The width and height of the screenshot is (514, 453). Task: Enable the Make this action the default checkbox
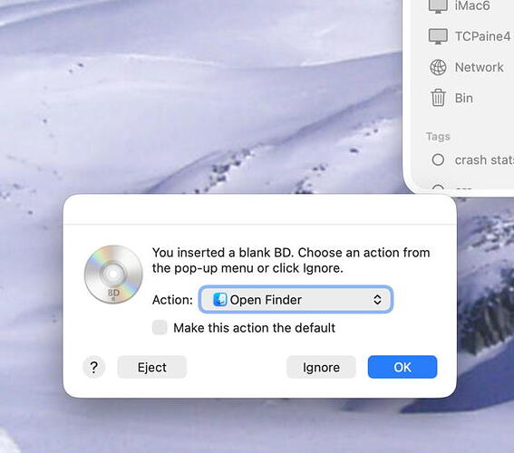(160, 328)
